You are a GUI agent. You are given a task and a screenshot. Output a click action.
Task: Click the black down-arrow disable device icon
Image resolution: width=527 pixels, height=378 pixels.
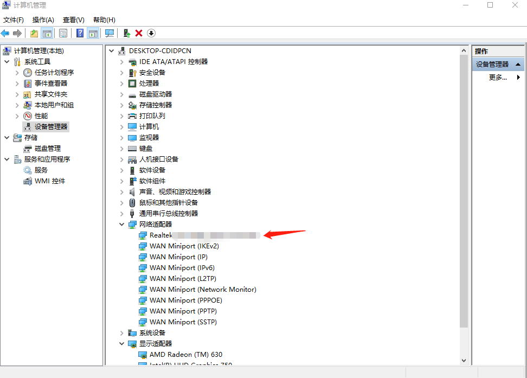pyautogui.click(x=151, y=33)
